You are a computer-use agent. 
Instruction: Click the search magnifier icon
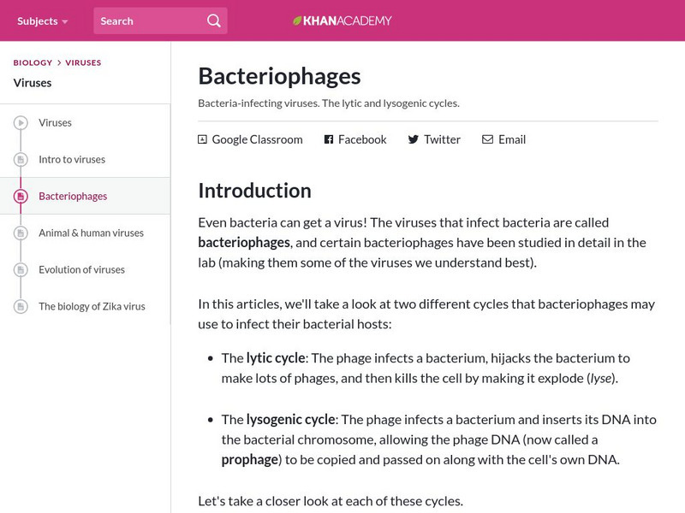(x=213, y=21)
